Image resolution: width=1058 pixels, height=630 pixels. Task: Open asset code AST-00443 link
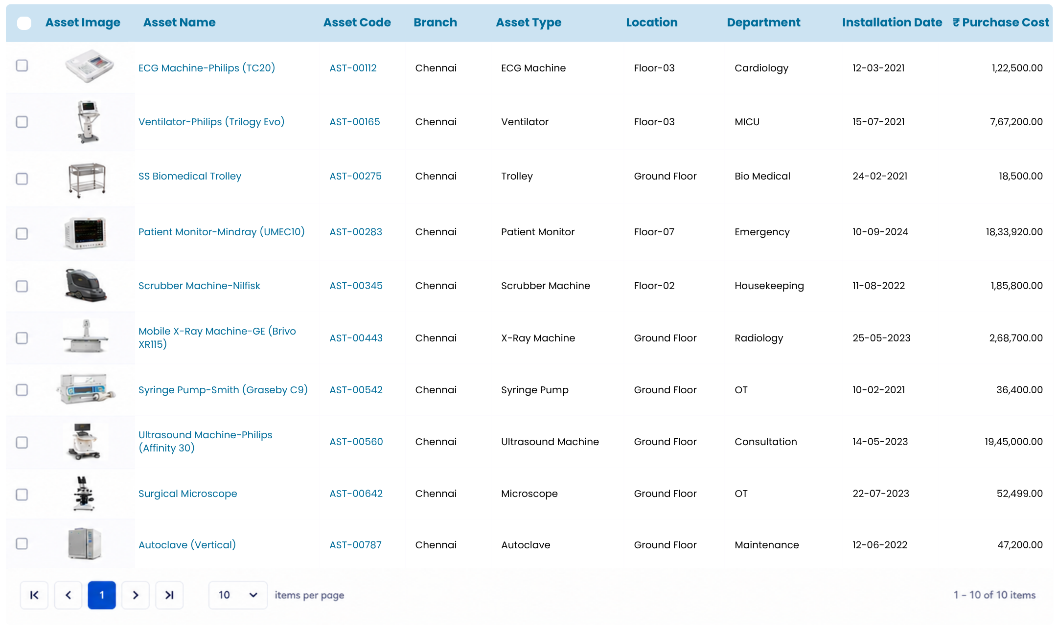pos(356,338)
